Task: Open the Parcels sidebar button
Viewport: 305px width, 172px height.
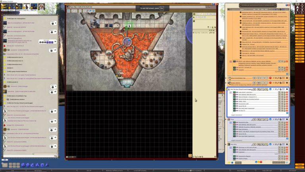Action: tap(299, 41)
